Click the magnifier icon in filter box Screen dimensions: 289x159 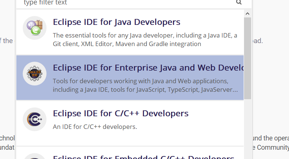(239, 3)
